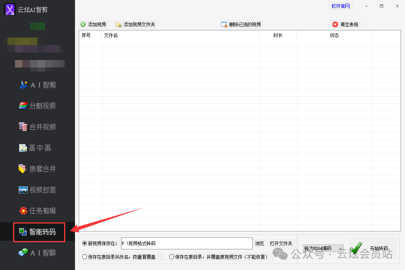Viewport: 405px width, 270px height.
Task: Click the 序号 column header
Action: 86,35
